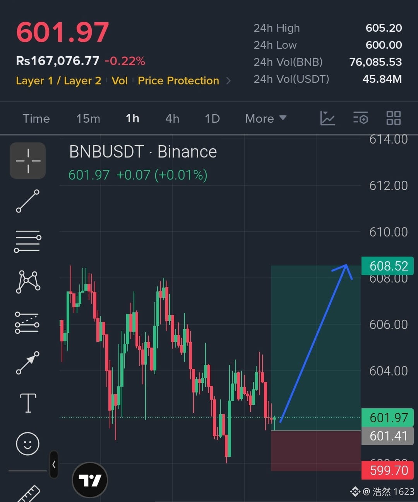Switch to the 15m interval
Screen dimensions: 418x502
point(88,118)
